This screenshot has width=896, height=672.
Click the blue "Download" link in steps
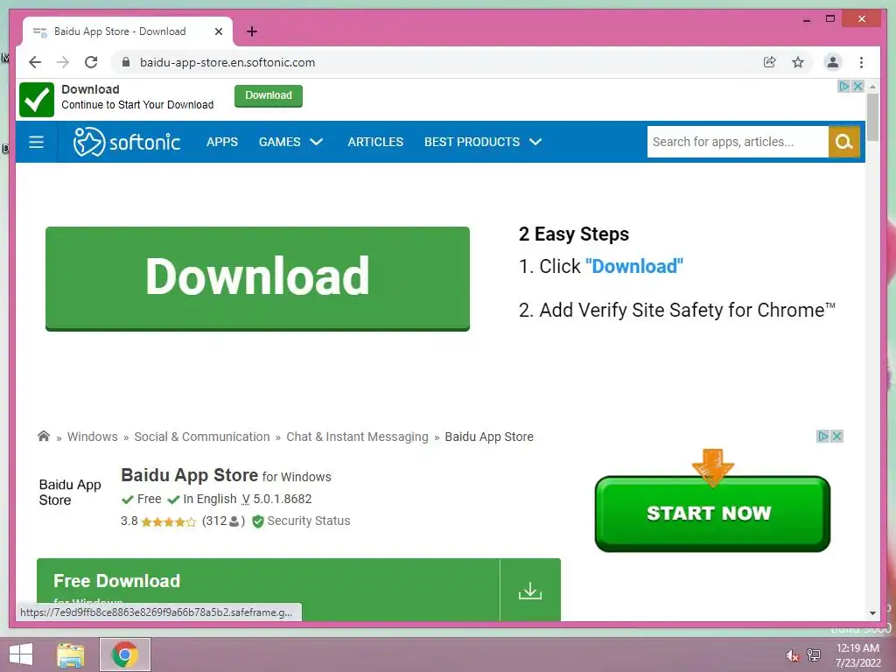point(634,266)
